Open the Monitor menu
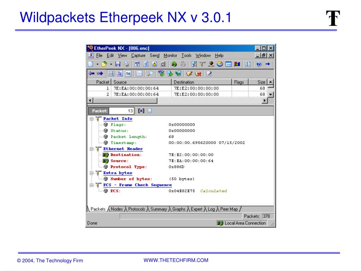This screenshot has width=361, height=271. [x=170, y=55]
